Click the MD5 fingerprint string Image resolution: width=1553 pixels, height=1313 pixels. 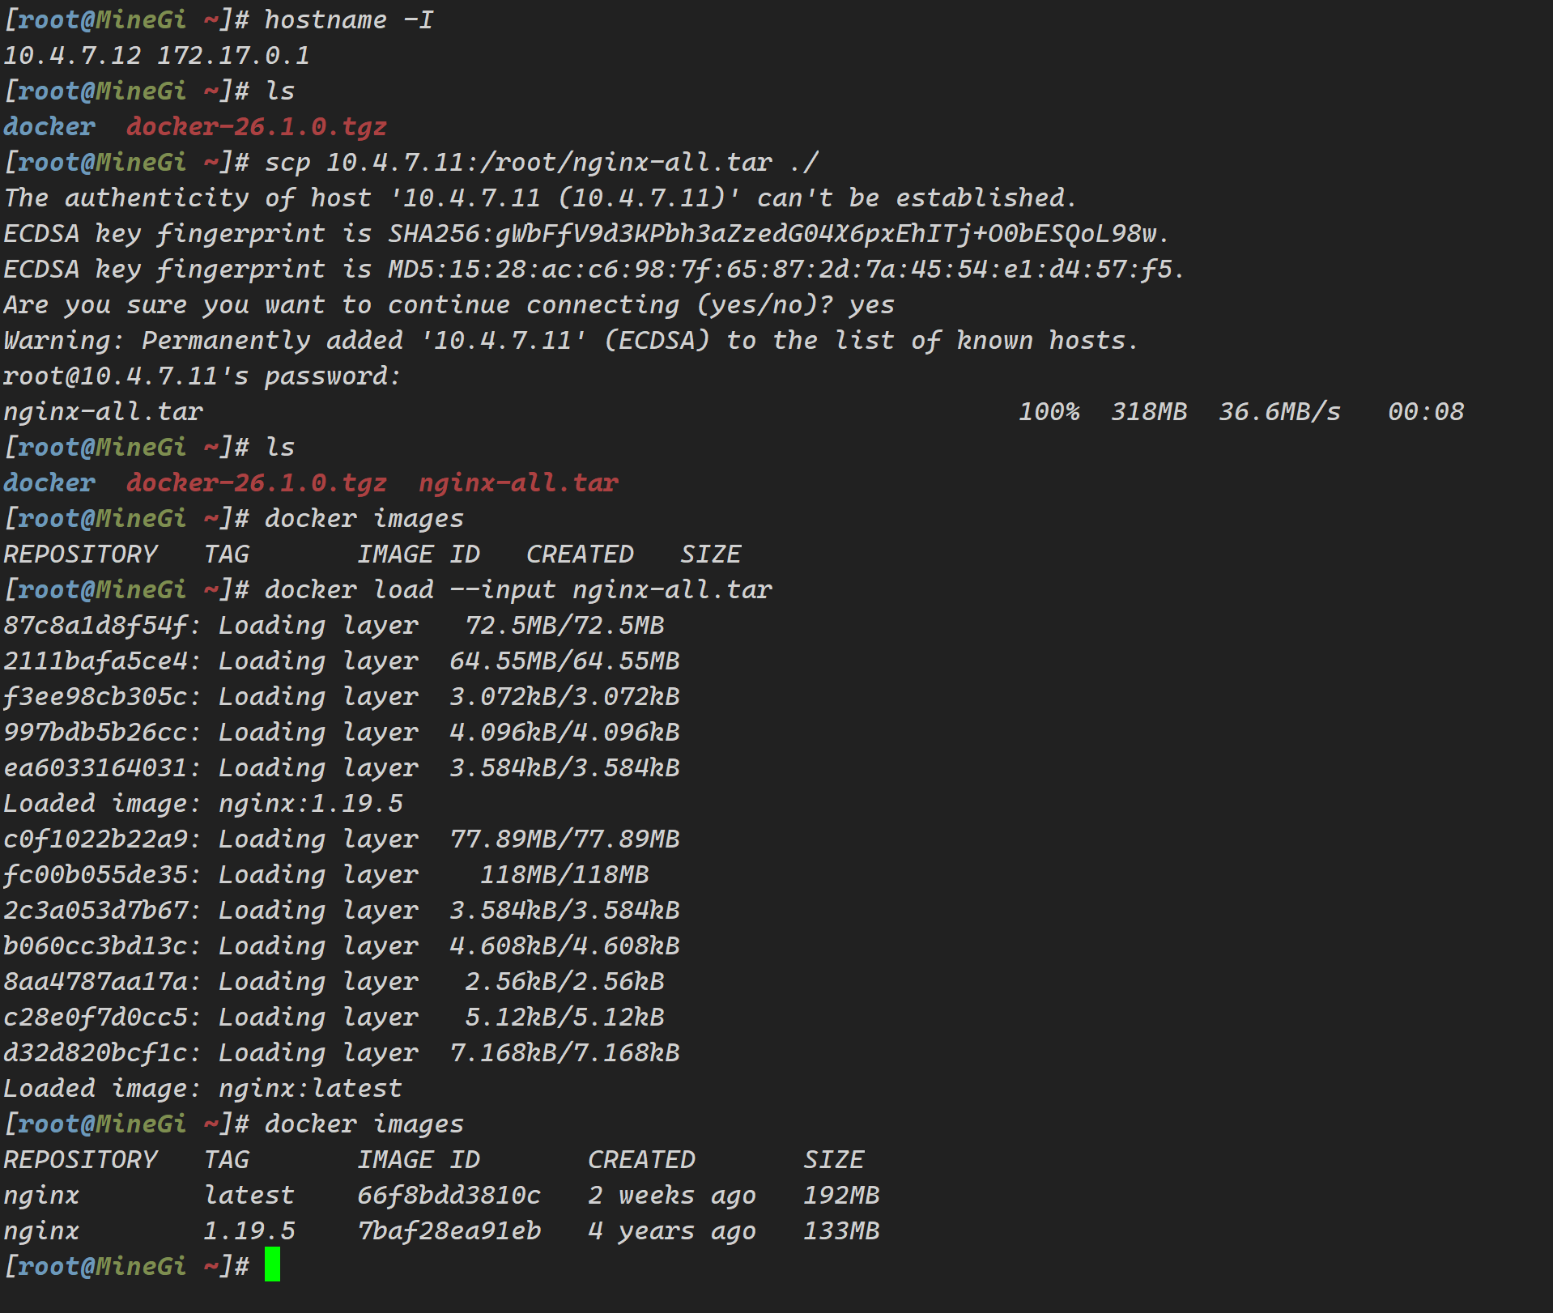click(780, 269)
